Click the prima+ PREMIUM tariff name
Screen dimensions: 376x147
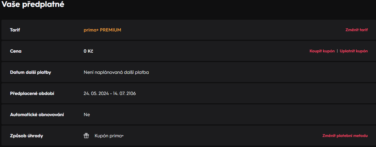[102, 30]
